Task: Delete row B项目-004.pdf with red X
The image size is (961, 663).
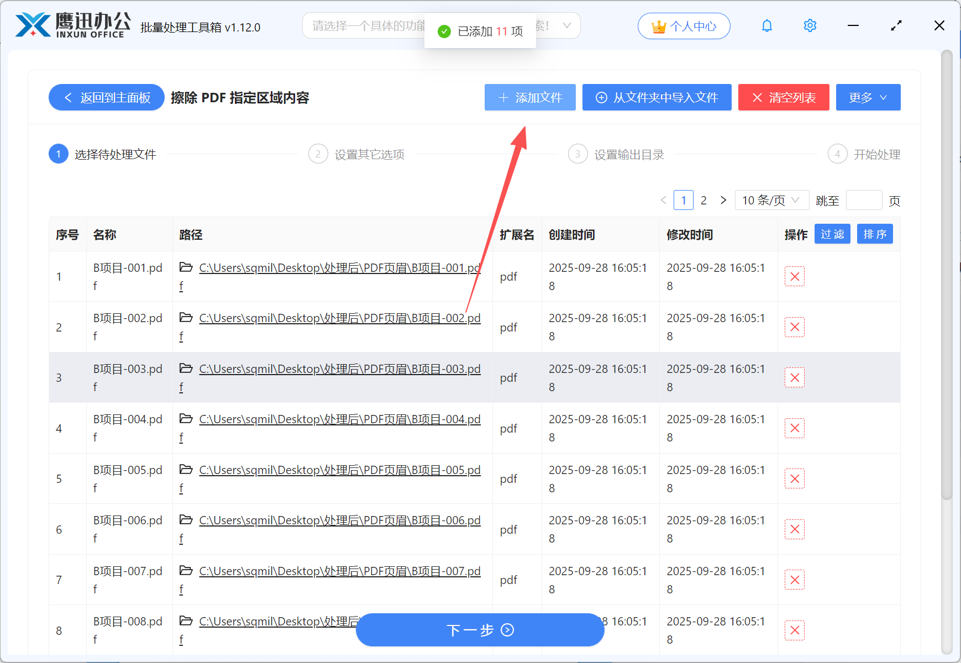Action: [795, 428]
